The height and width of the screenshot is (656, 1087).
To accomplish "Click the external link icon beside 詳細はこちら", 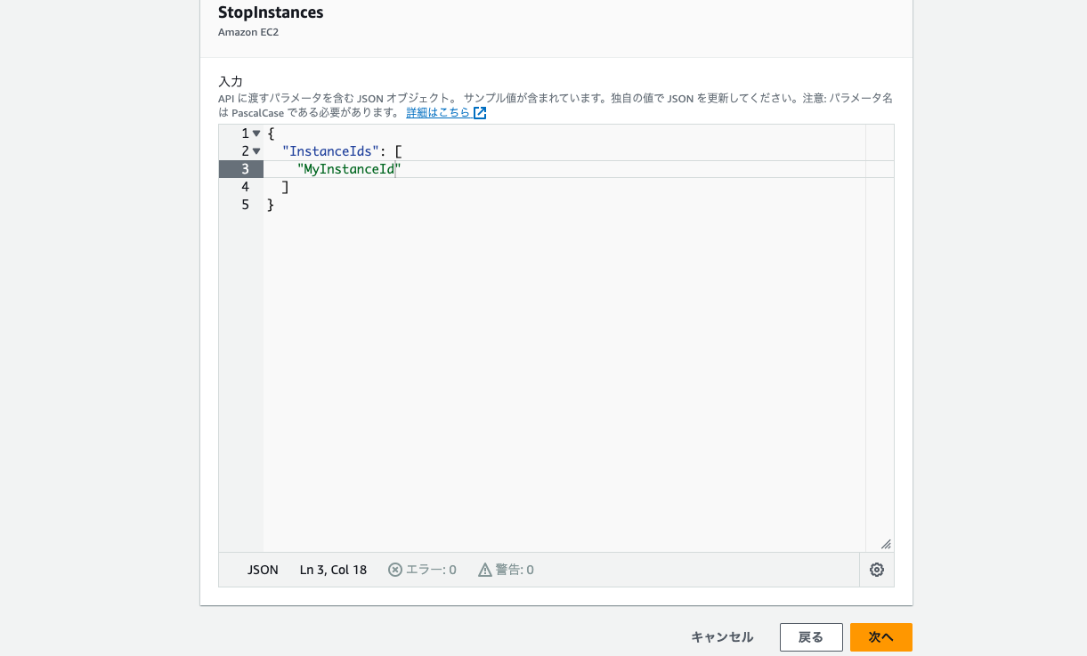I will point(479,112).
